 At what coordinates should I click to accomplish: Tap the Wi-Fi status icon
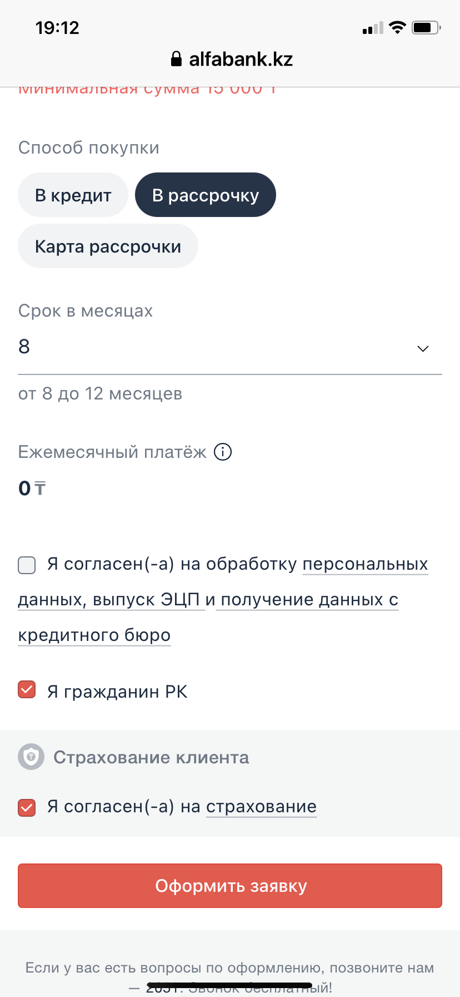pos(397,27)
